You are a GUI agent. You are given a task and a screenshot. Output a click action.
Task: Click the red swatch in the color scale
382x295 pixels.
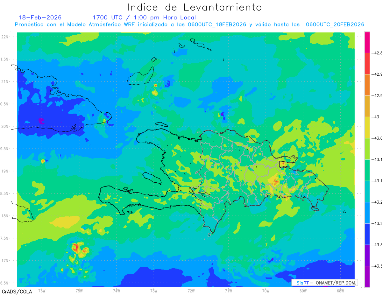(367, 63)
